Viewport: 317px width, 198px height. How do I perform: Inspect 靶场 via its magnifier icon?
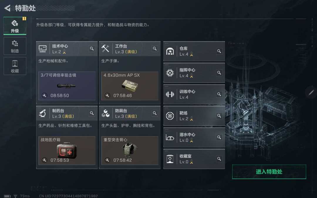[219, 116]
